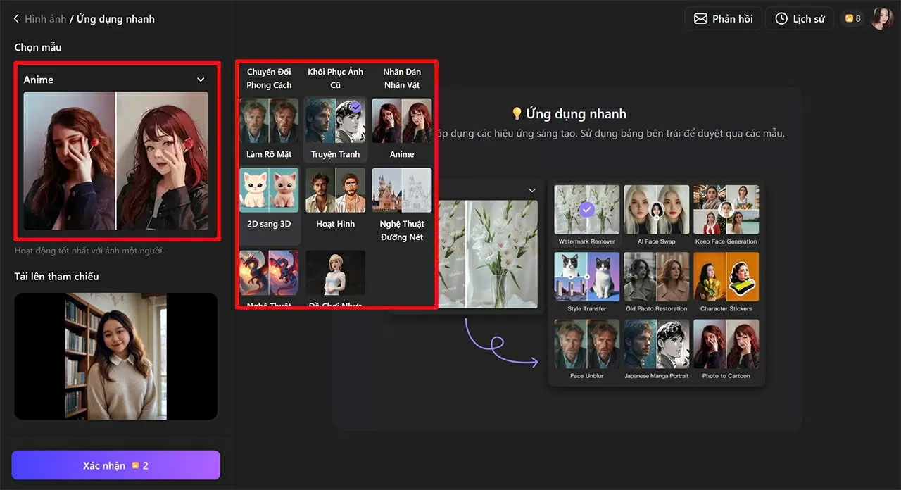The height and width of the screenshot is (490, 901).
Task: Click the Xác nhận confirm button
Action: pos(115,465)
